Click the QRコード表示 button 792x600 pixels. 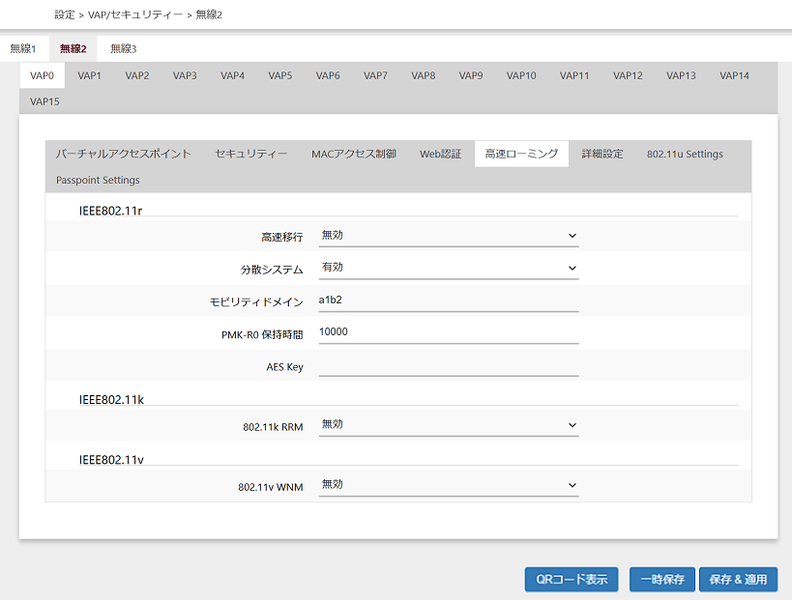(x=572, y=580)
